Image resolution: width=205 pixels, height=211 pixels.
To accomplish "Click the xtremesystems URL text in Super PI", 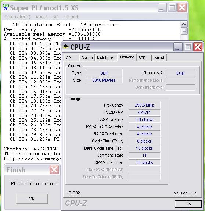I will pyautogui.click(x=32, y=158).
